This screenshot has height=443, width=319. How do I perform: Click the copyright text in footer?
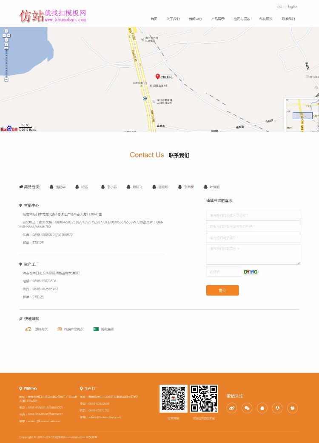click(58, 437)
